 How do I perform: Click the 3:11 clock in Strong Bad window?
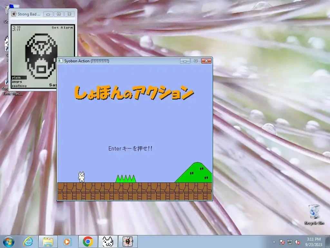pyautogui.click(x=16, y=28)
